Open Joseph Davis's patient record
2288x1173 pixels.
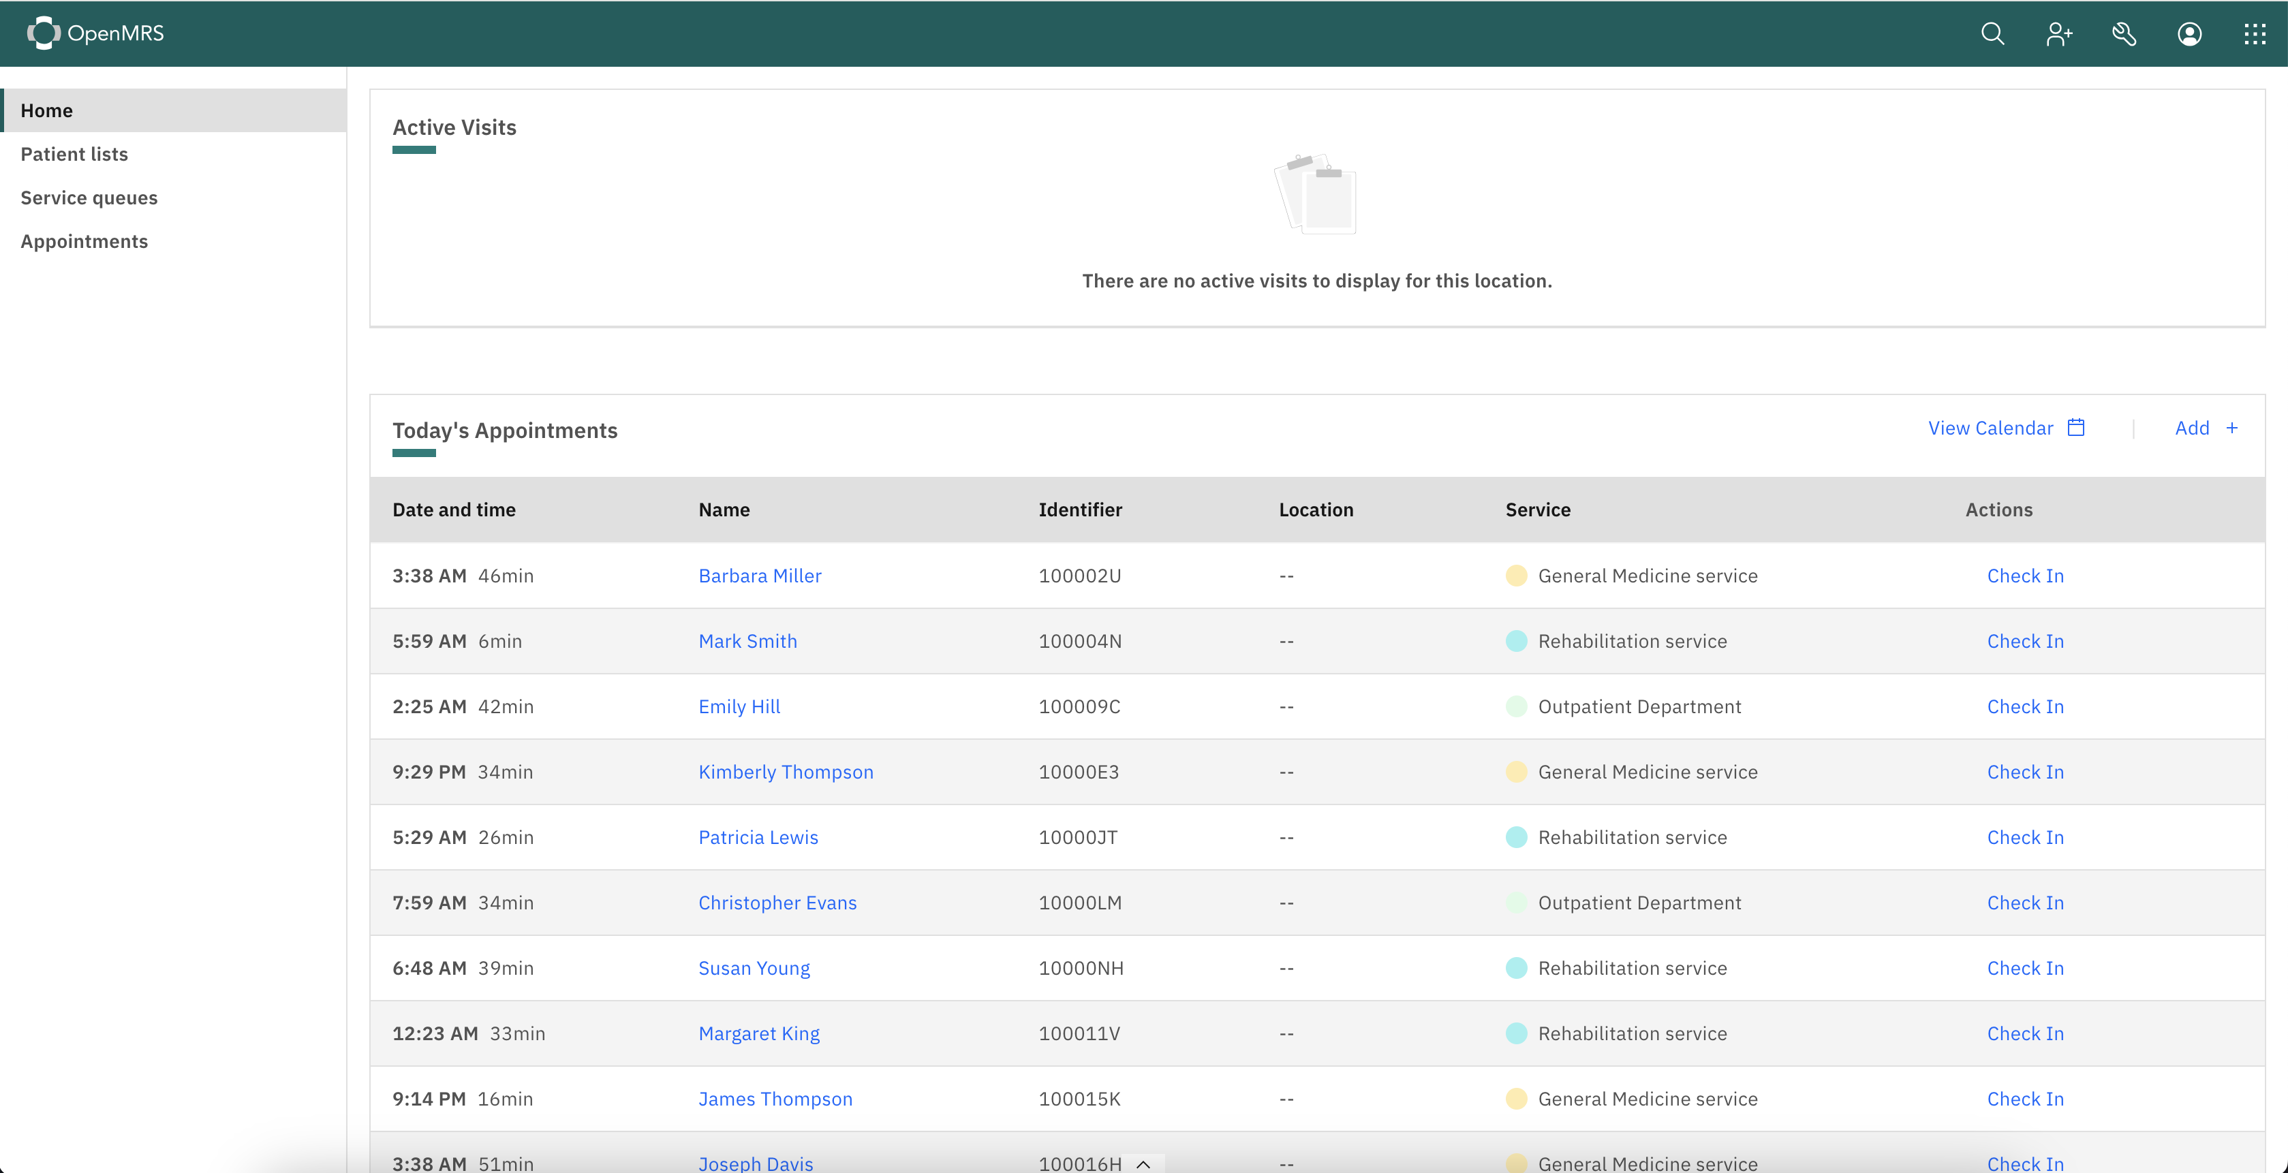[755, 1163]
